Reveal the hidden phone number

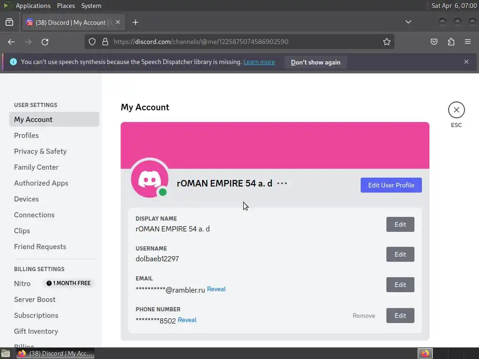(187, 320)
